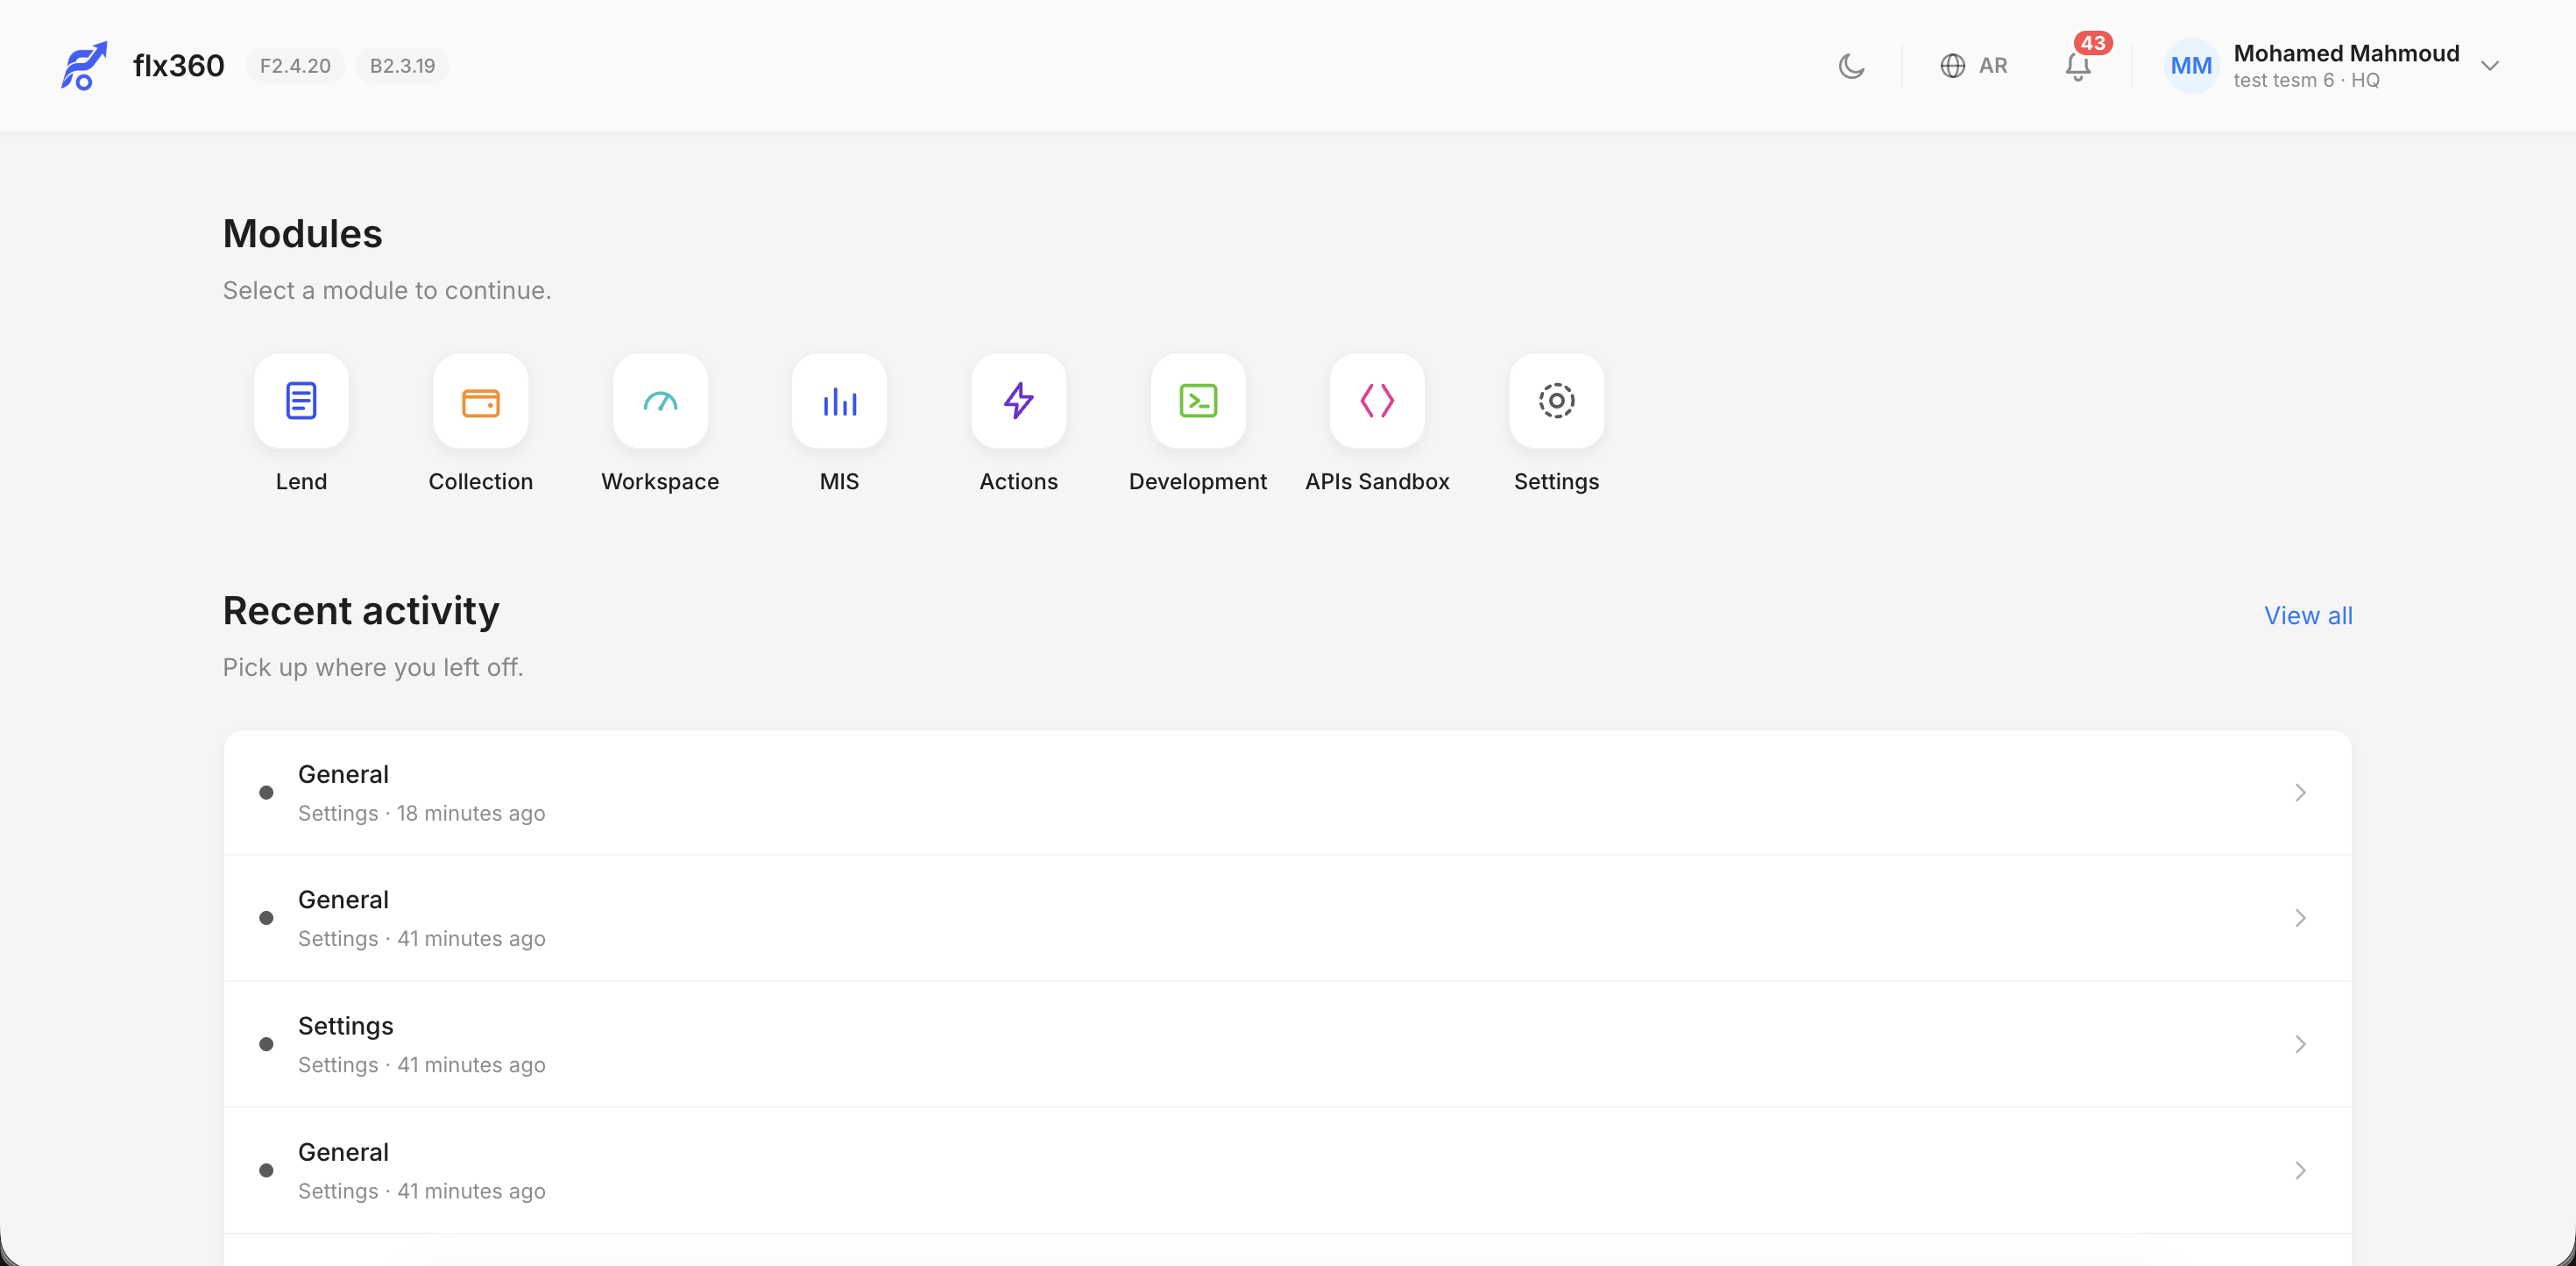Click the Actions module label

tap(1019, 481)
